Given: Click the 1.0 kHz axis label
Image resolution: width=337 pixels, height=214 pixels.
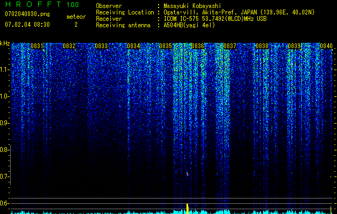Looking at the screenshot, I should coord(5,96).
